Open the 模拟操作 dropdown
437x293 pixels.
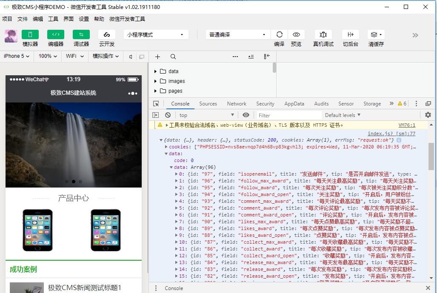tap(106, 56)
